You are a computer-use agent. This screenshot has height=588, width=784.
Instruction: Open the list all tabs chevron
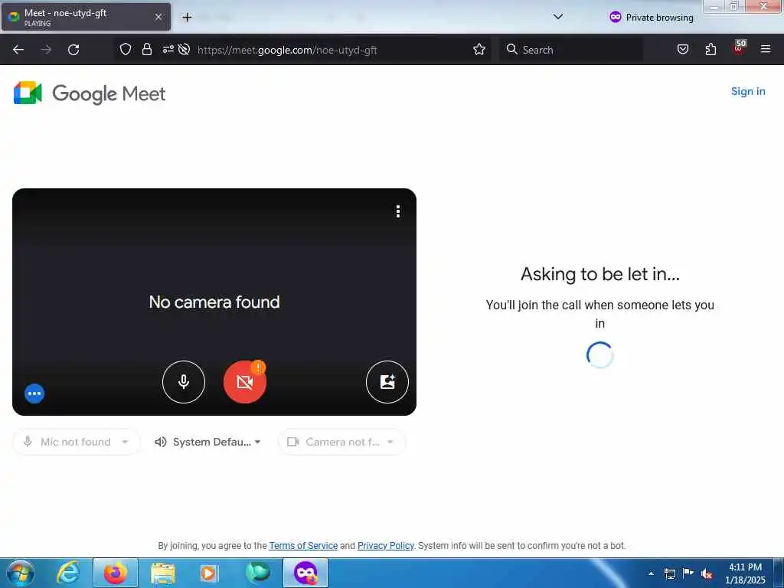558,17
